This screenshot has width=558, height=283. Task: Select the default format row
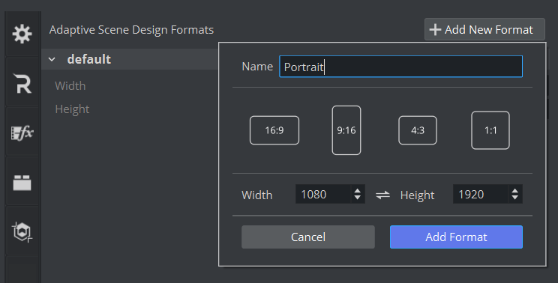[x=130, y=59]
